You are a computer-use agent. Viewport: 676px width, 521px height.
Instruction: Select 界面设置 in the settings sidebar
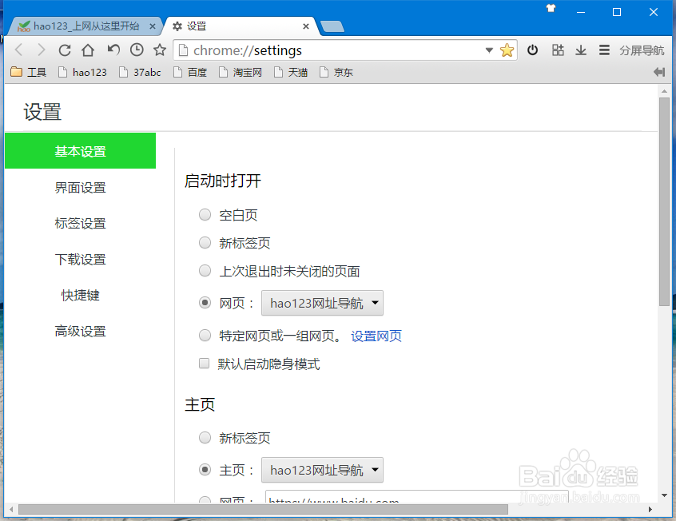80,187
